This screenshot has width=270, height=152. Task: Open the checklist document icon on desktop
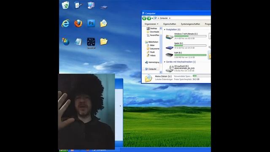[x=78, y=5]
